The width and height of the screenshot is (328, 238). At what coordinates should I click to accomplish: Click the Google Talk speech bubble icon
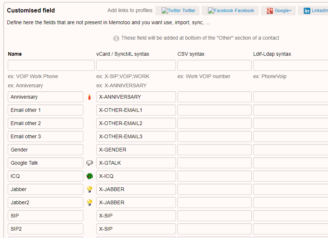coord(90,163)
